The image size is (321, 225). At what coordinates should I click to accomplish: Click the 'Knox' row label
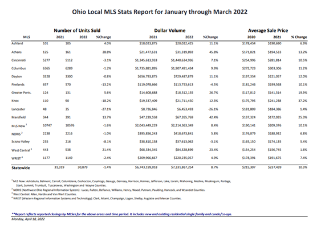click(15, 101)
